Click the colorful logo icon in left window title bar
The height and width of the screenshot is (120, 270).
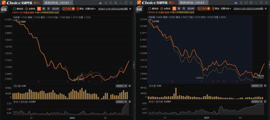[x=100, y=3]
